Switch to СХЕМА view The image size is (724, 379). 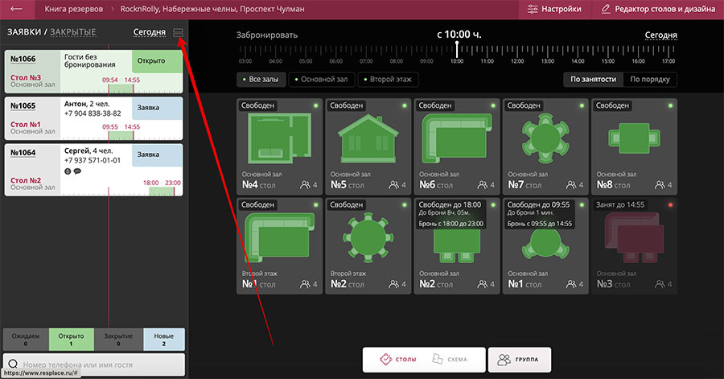pyautogui.click(x=450, y=359)
